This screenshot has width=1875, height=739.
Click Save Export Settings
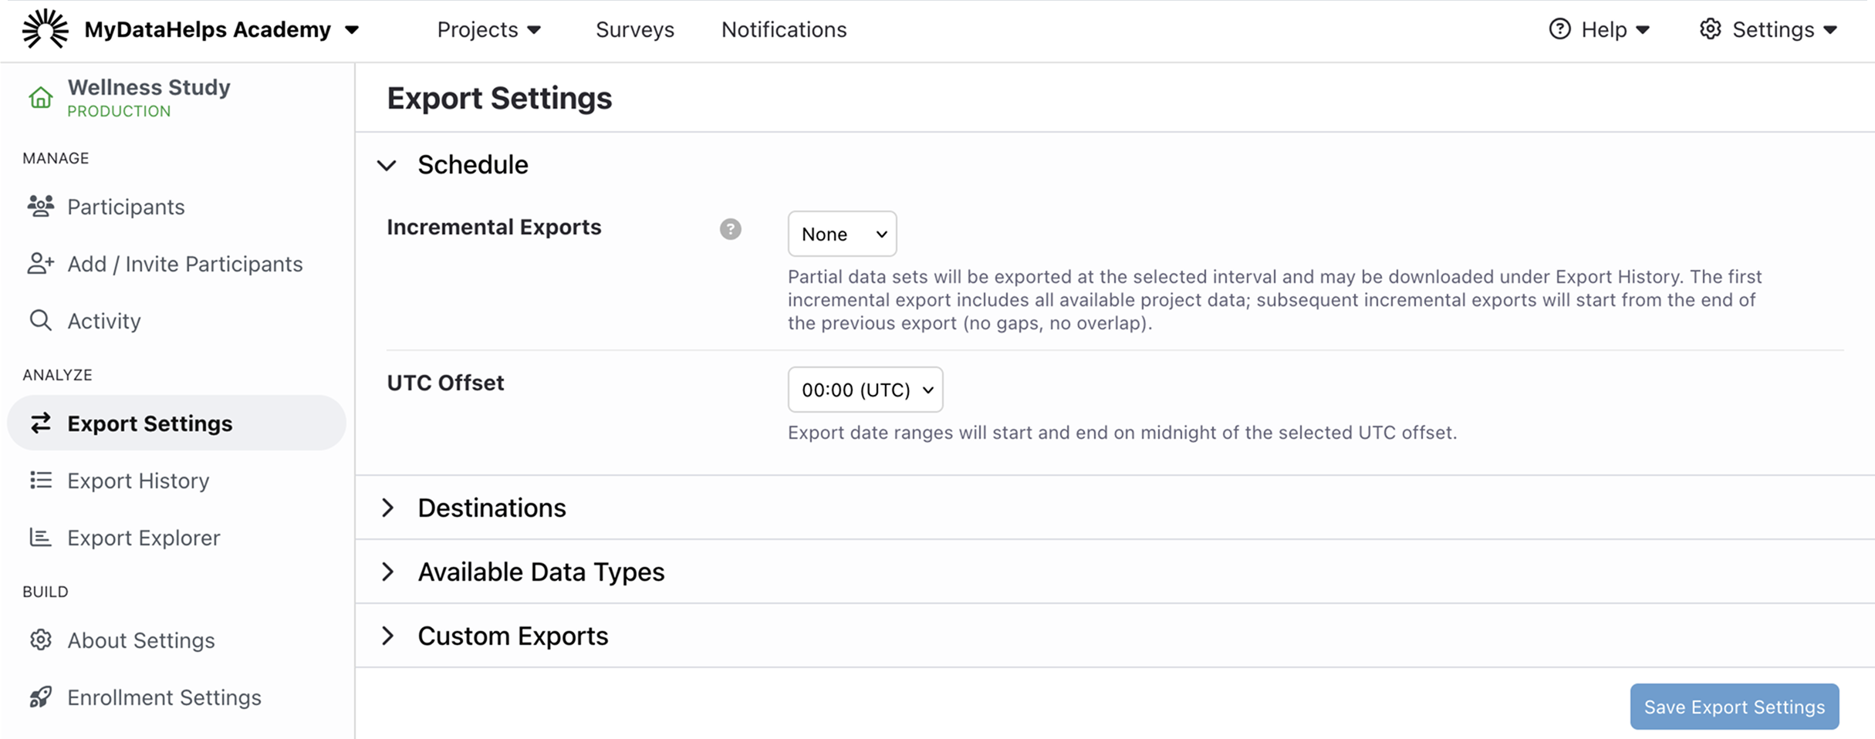(x=1734, y=706)
